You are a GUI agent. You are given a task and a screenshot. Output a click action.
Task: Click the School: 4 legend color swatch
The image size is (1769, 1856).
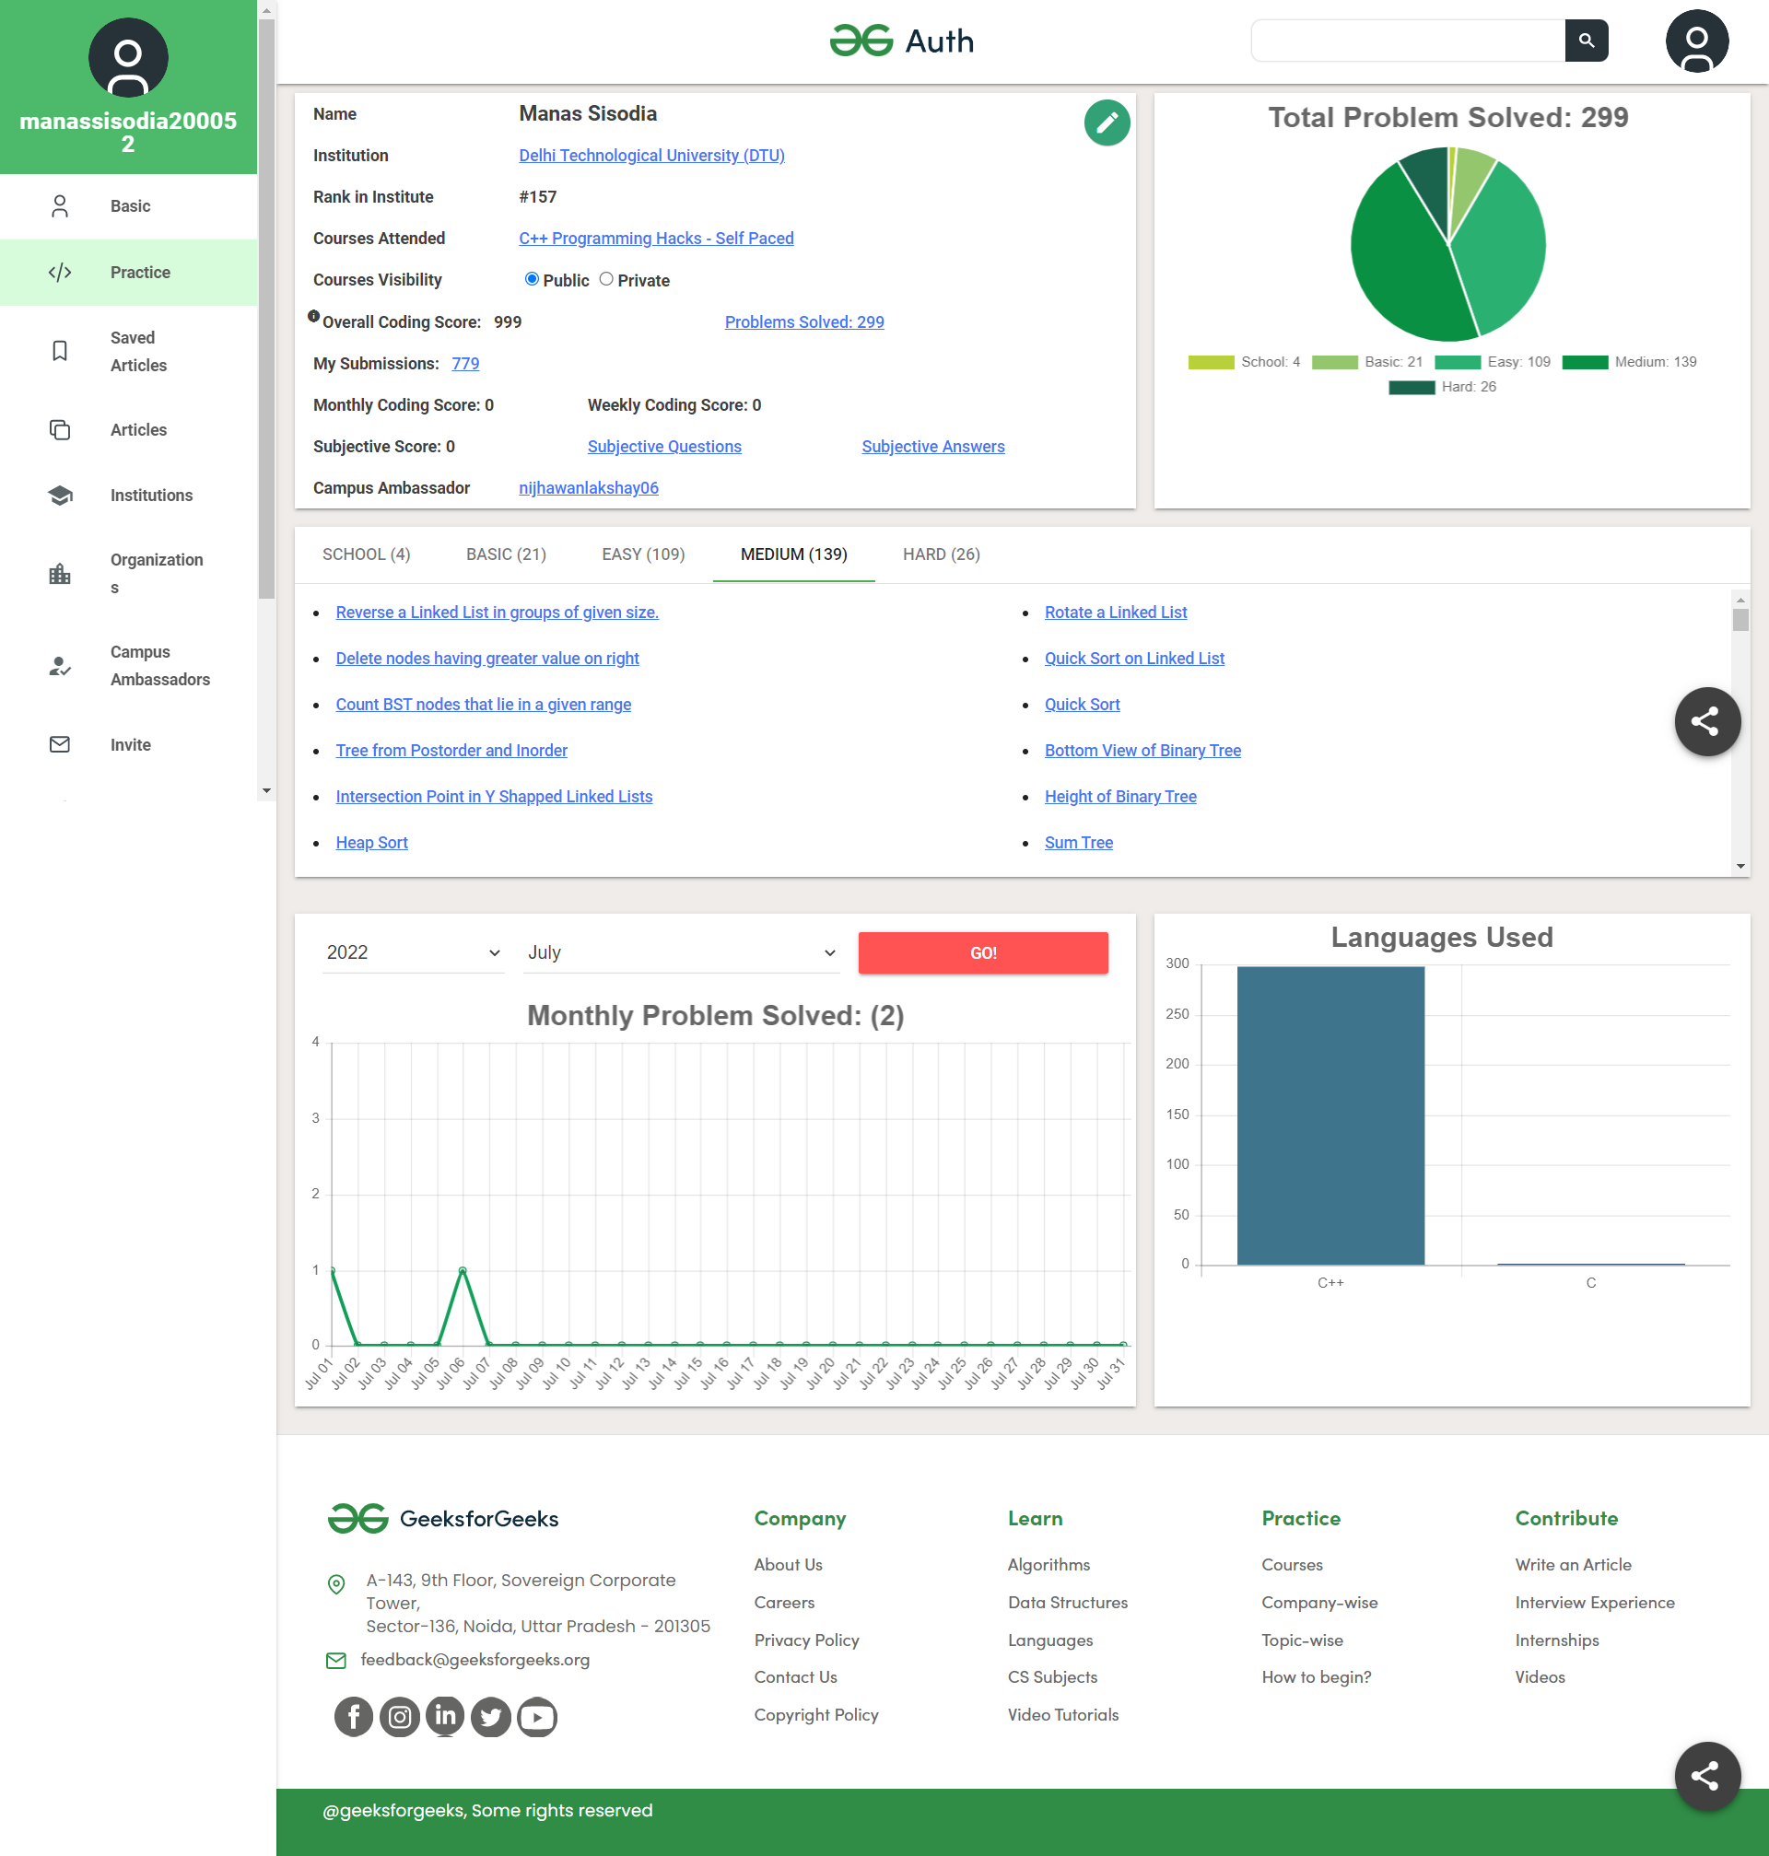(x=1211, y=362)
